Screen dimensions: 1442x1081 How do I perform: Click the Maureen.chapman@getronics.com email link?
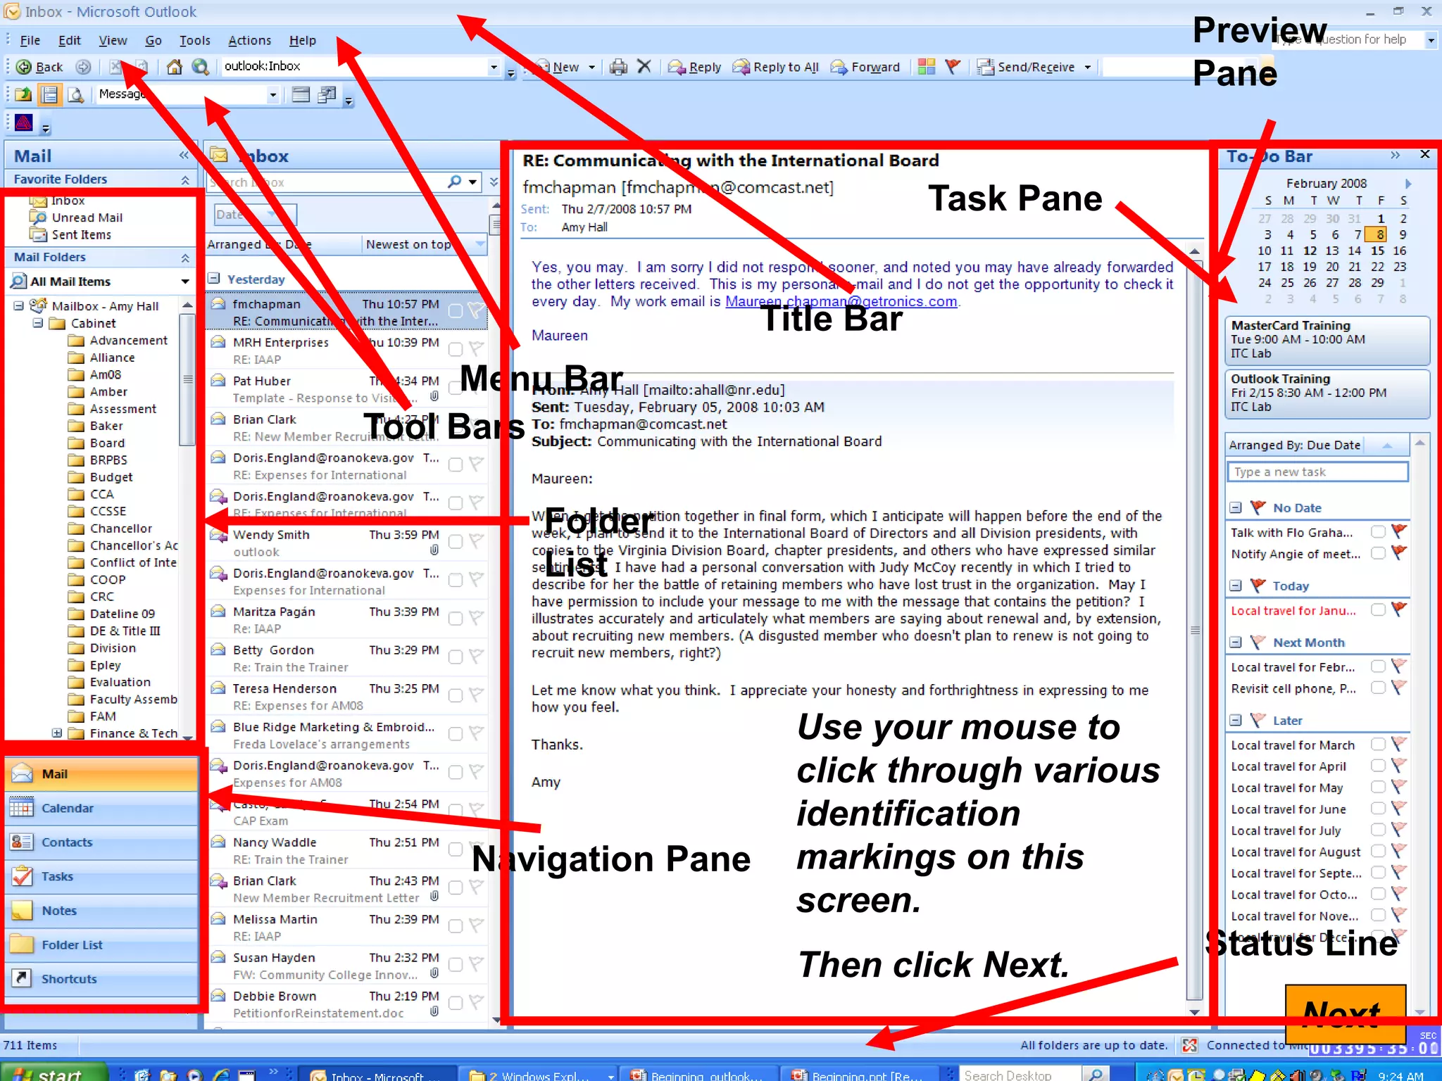841,302
